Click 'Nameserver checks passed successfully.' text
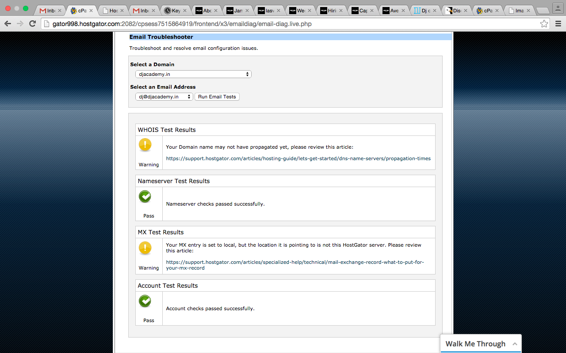The image size is (566, 353). [215, 204]
